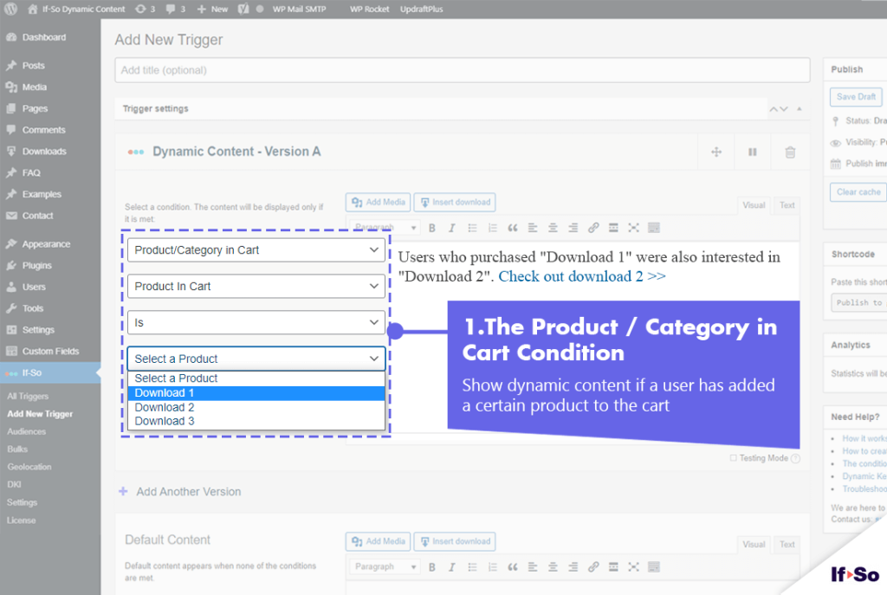Insert a link in the Default Content editor
This screenshot has height=595, width=887.
point(593,567)
